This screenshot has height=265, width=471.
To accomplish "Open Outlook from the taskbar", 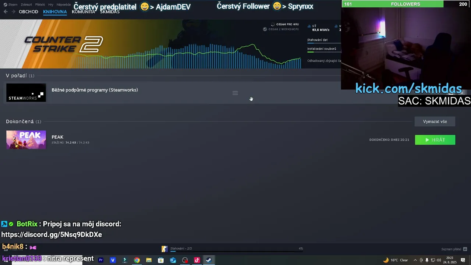I will coord(173,260).
